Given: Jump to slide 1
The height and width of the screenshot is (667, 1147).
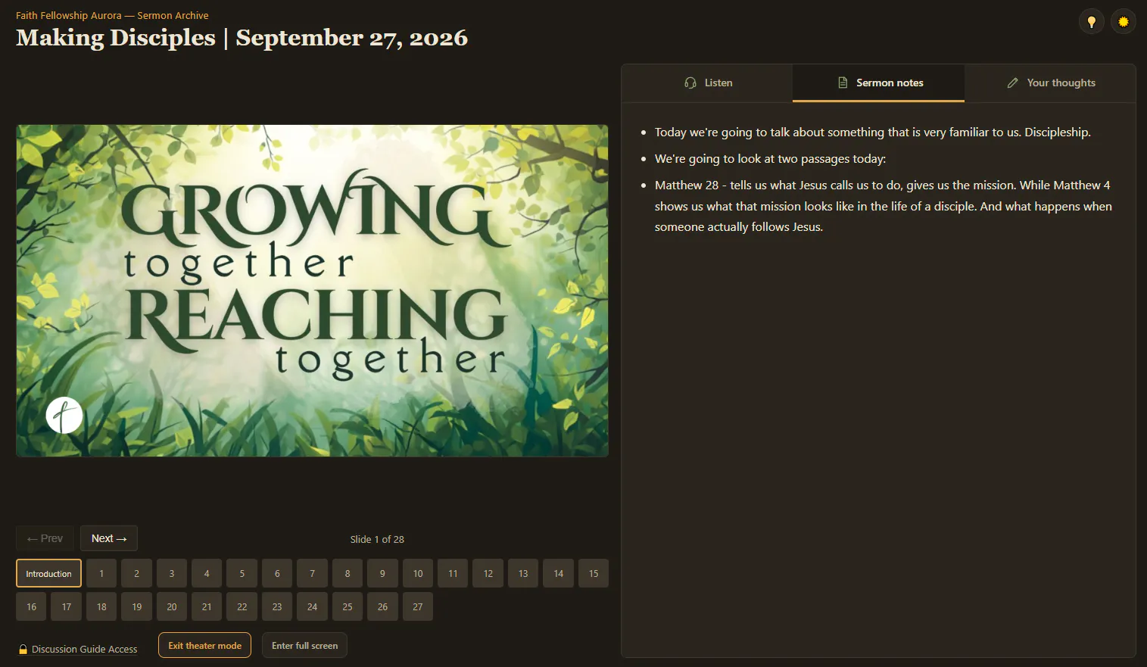Looking at the screenshot, I should [101, 573].
